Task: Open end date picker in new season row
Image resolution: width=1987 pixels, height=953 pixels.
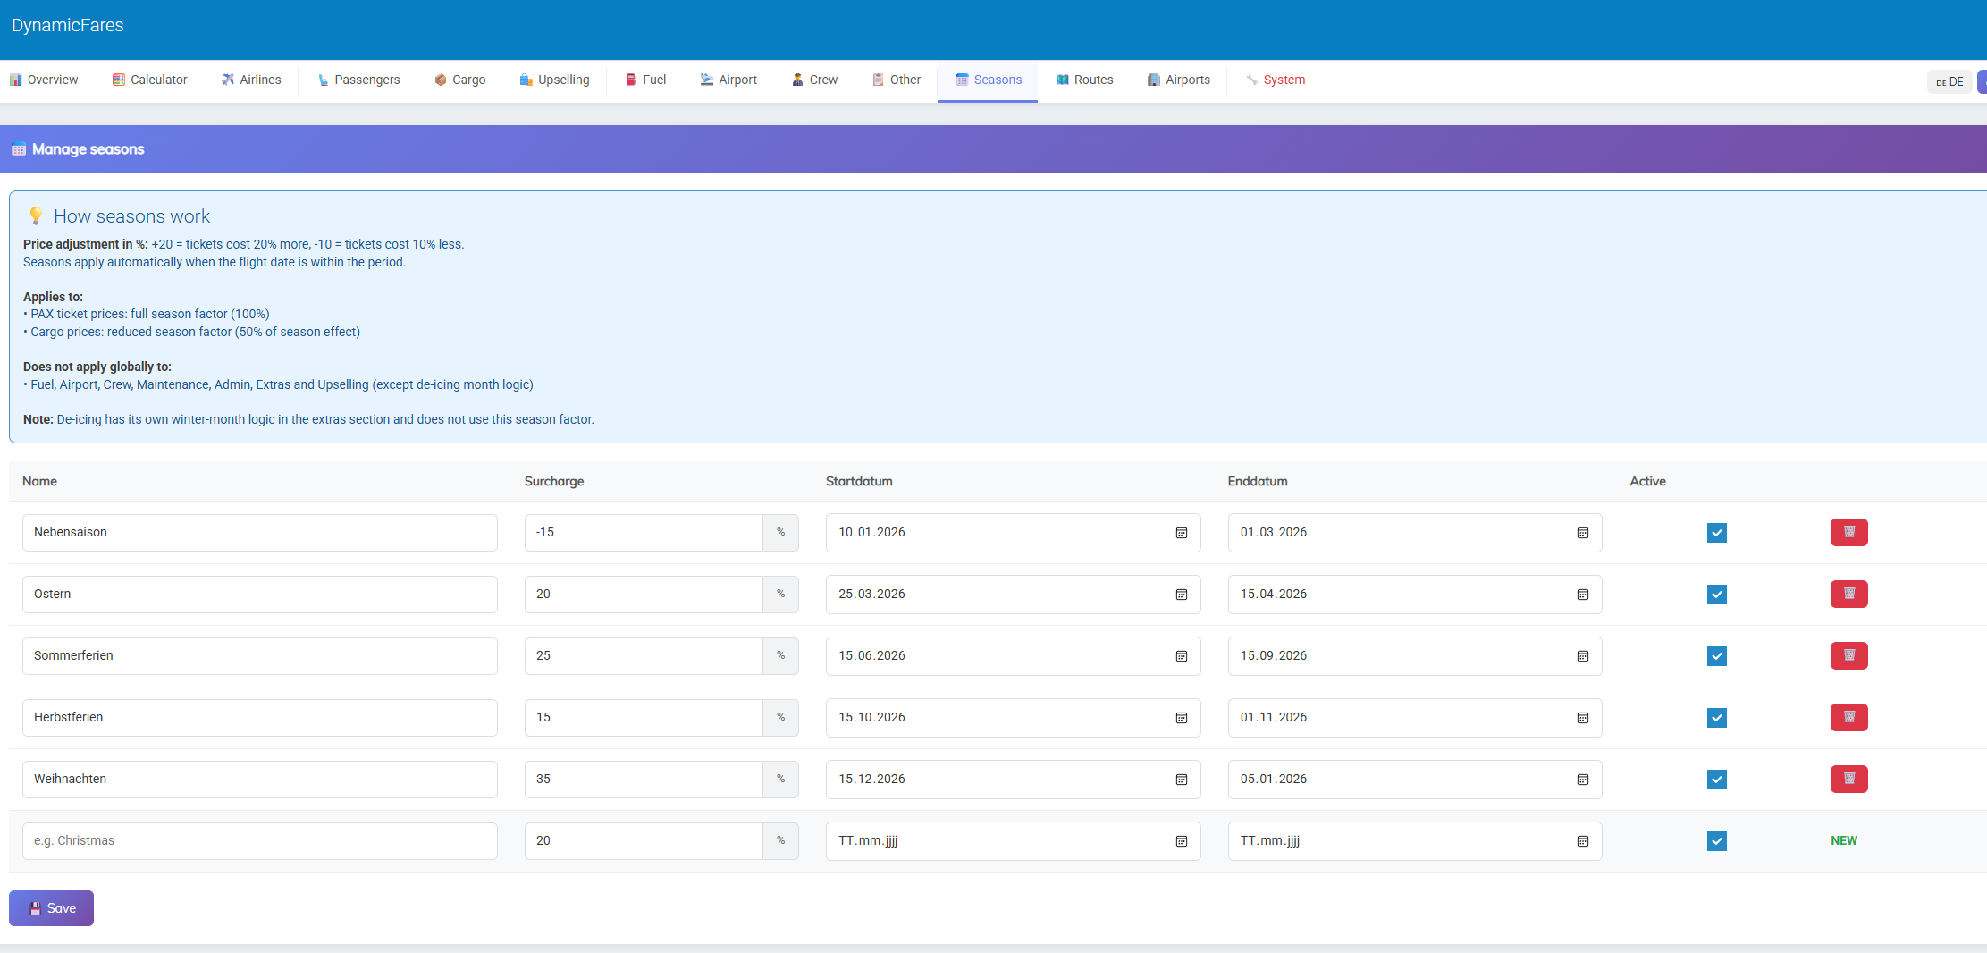Action: coord(1582,841)
